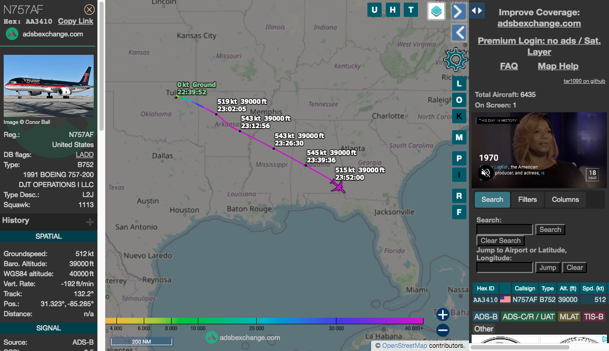
Task: Click the adsbexchange logo in left panel
Action: tap(12, 34)
